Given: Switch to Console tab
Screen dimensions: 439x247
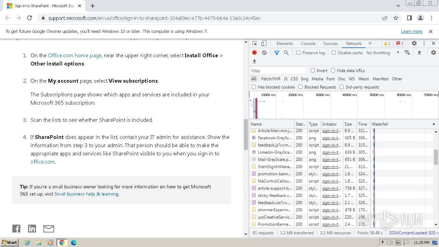Looking at the screenshot, I should click(x=308, y=44).
